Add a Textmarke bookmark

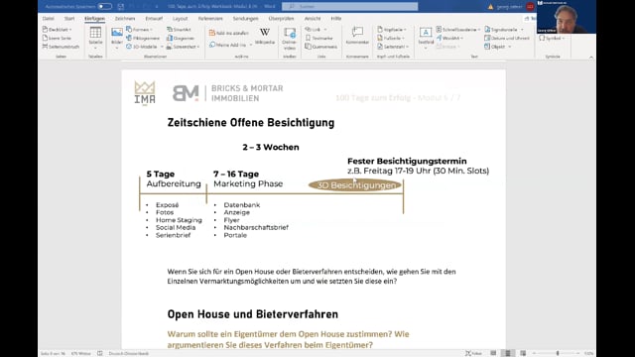pyautogui.click(x=319, y=38)
